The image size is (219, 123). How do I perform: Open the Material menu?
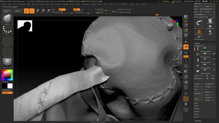tap(66, 4)
